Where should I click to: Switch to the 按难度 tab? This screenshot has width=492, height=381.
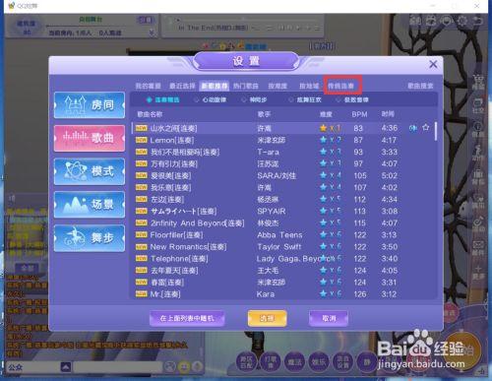pyautogui.click(x=277, y=86)
